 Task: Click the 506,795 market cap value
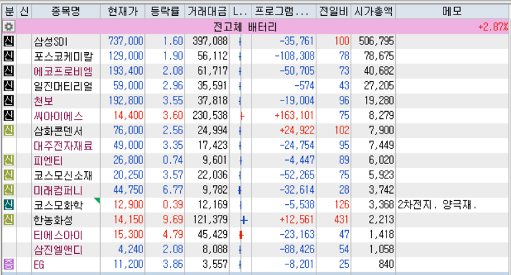pyautogui.click(x=377, y=41)
